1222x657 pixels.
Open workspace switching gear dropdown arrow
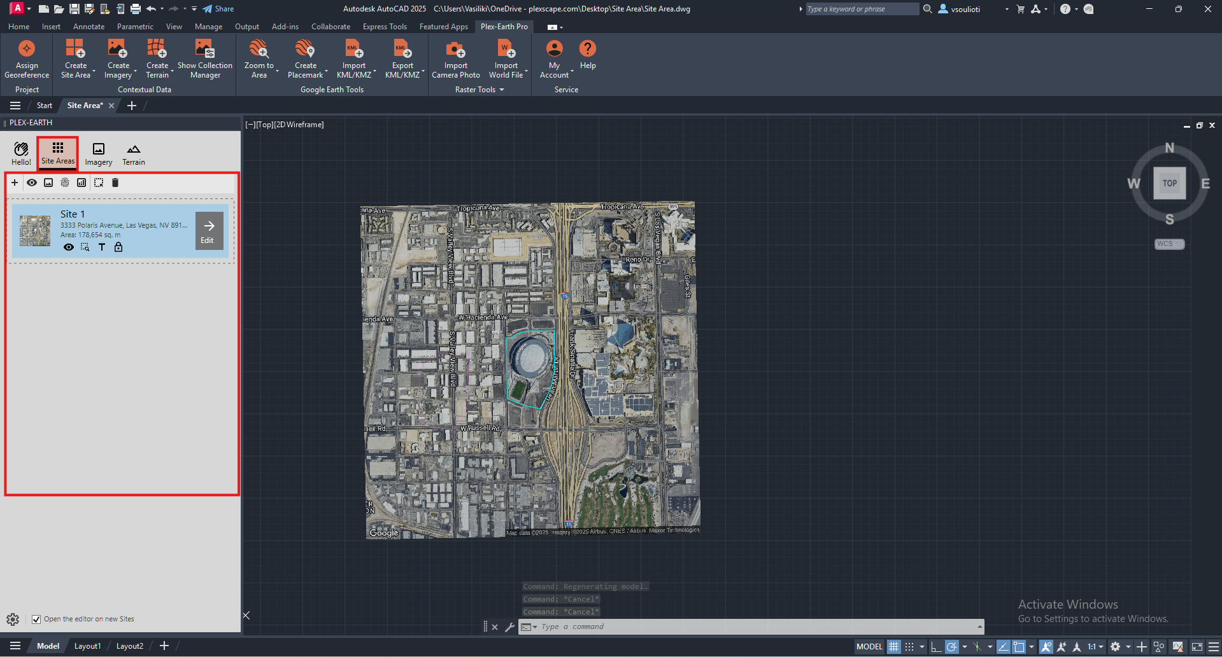1128,647
